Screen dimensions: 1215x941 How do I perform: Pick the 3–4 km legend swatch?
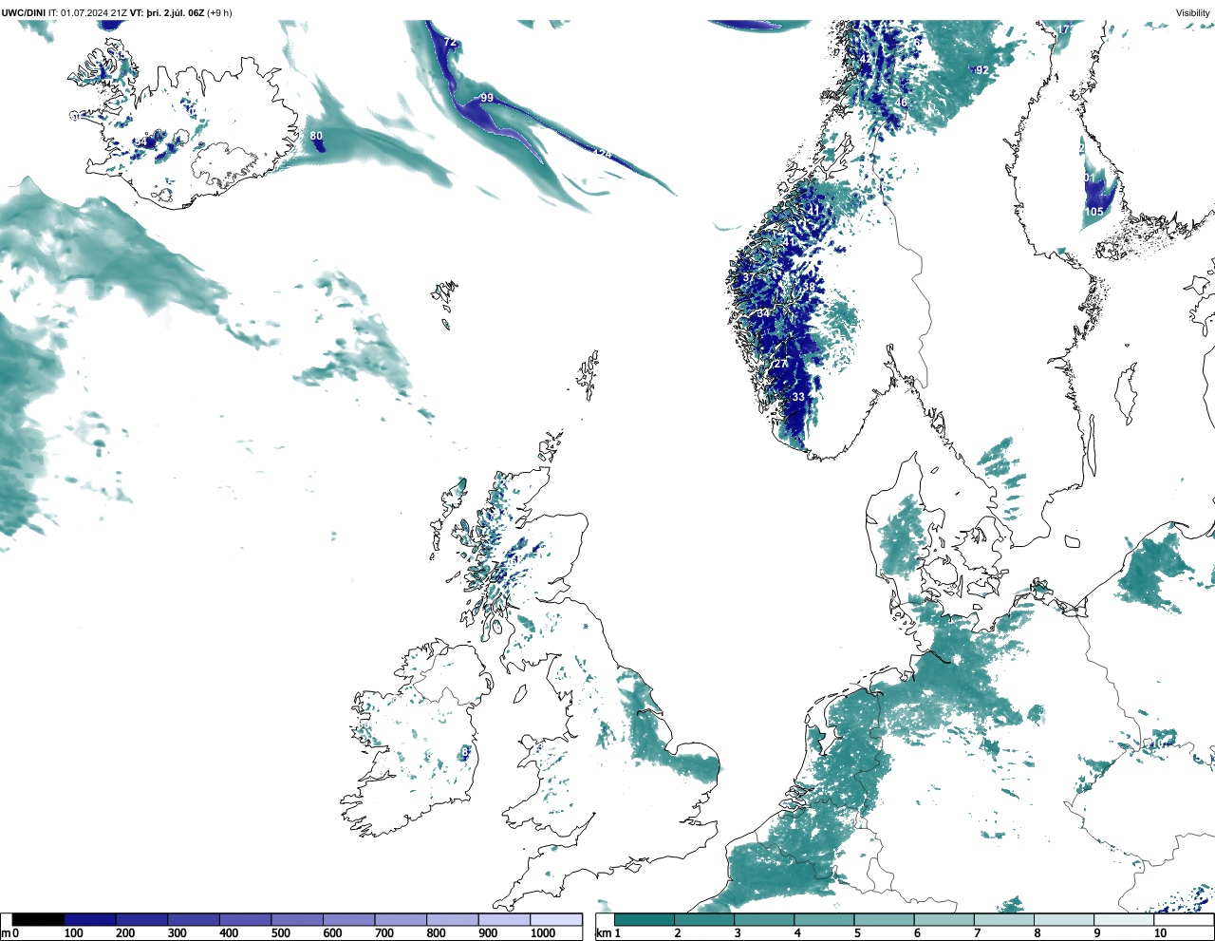coord(764,920)
